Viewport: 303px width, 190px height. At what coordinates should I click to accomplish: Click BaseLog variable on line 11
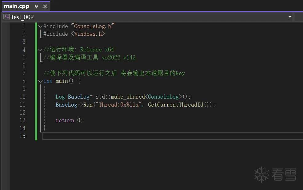pyautogui.click(x=66, y=105)
